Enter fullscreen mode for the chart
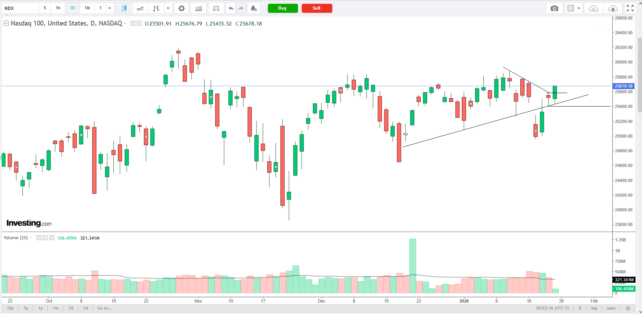The width and height of the screenshot is (642, 314). pos(630,8)
